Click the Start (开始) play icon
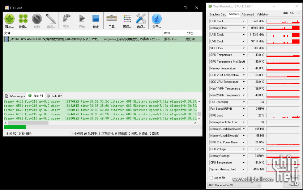The width and height of the screenshot is (303, 190). click(82, 19)
